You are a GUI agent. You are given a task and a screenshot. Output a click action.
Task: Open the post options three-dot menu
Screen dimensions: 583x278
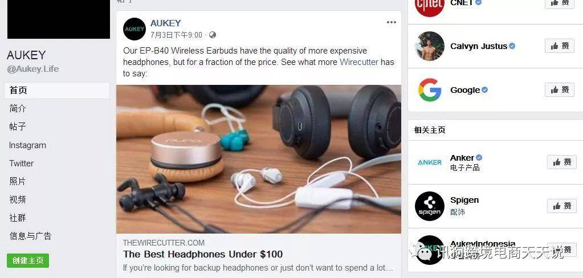point(391,22)
